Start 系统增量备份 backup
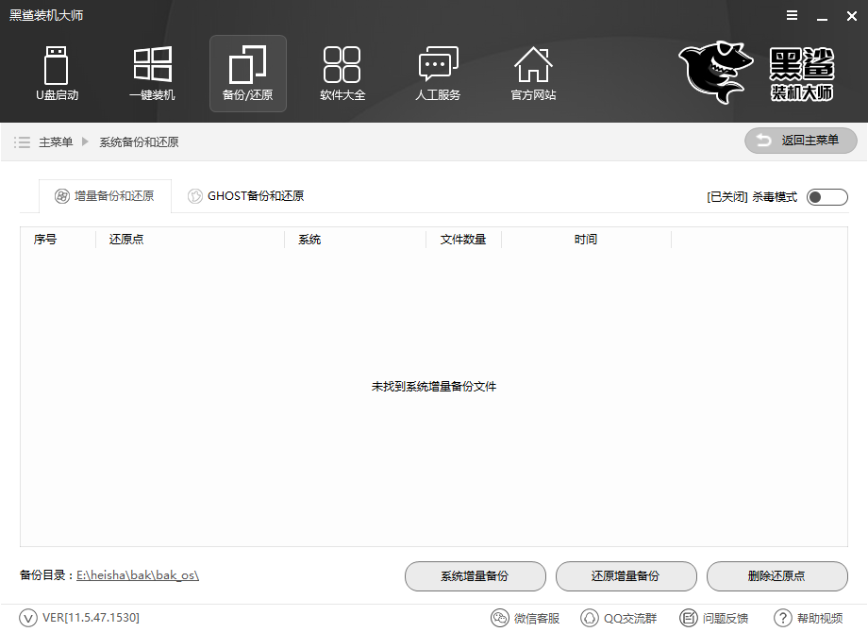This screenshot has height=632, width=868. (x=476, y=576)
